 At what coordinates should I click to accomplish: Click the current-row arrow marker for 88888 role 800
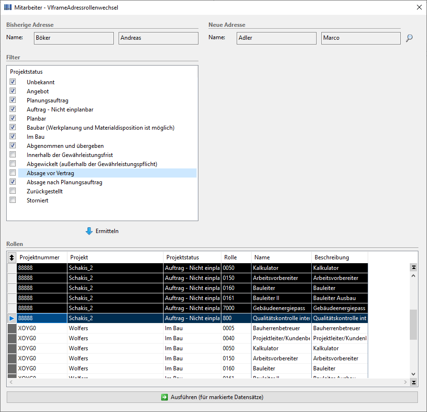coord(11,318)
